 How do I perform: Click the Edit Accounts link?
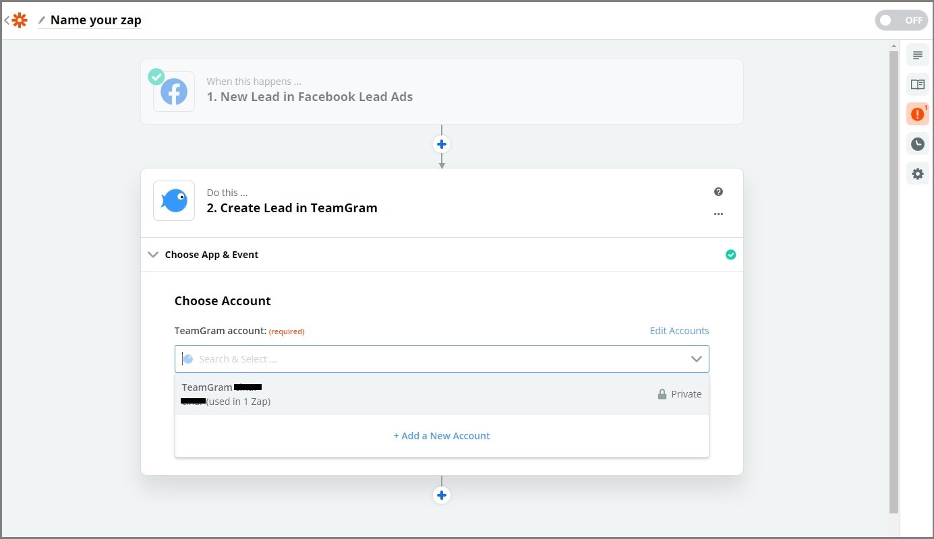coord(679,331)
